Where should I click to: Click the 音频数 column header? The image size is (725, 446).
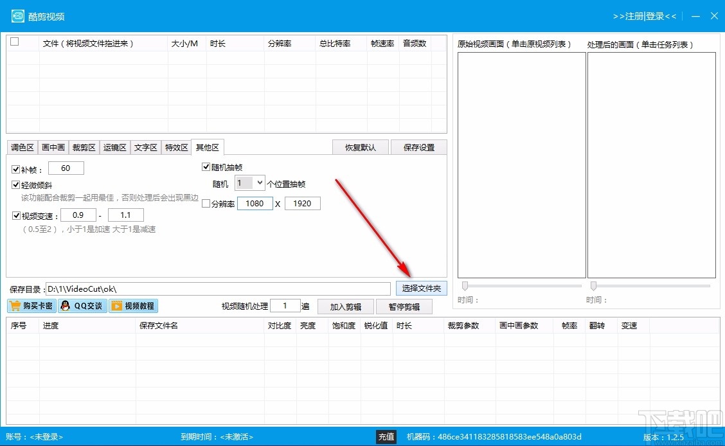click(415, 44)
